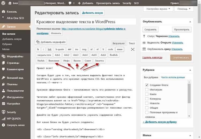Enable the Новости category checkbox
Image resolution: width=201 pixels, height=139 pixels.
pos(147,103)
